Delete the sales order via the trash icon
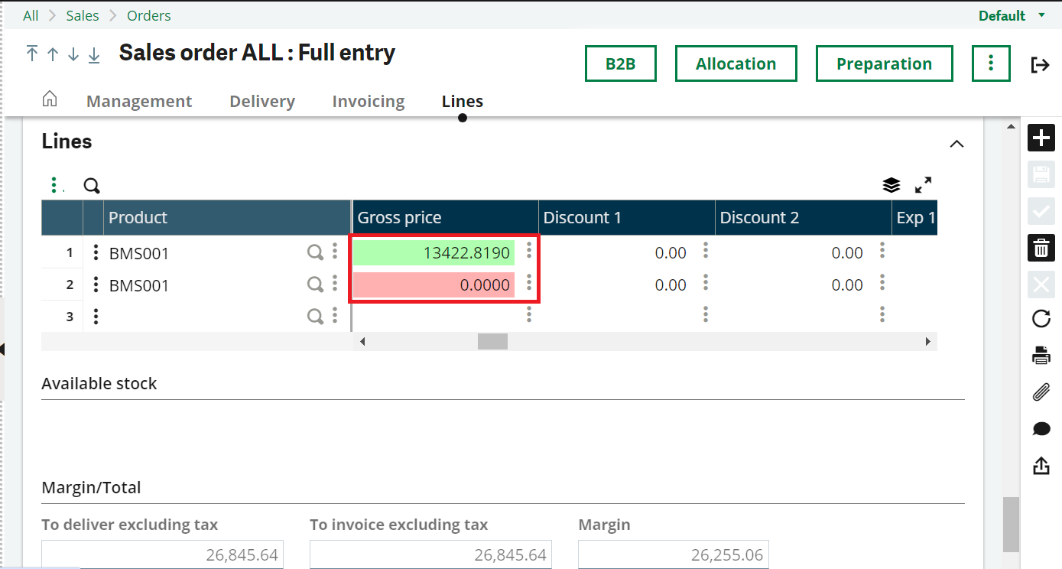 point(1041,248)
